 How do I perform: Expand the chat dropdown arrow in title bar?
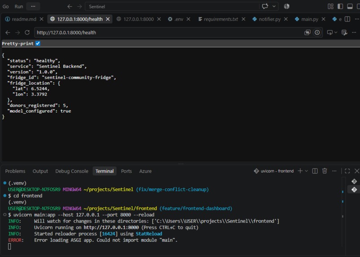point(274,6)
